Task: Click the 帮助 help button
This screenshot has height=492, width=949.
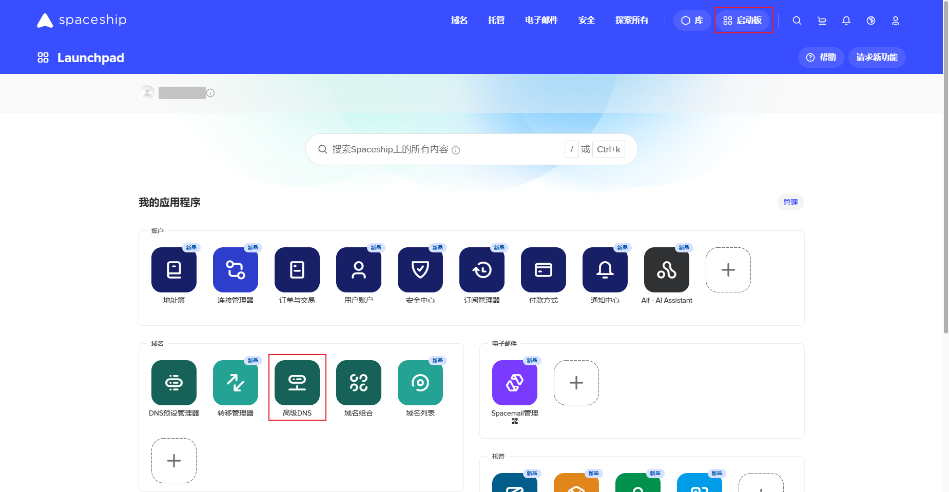Action: point(821,57)
